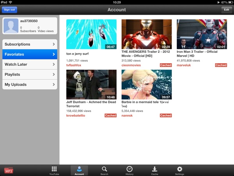Open the History clock icon
234x176 pixels.
point(129,169)
